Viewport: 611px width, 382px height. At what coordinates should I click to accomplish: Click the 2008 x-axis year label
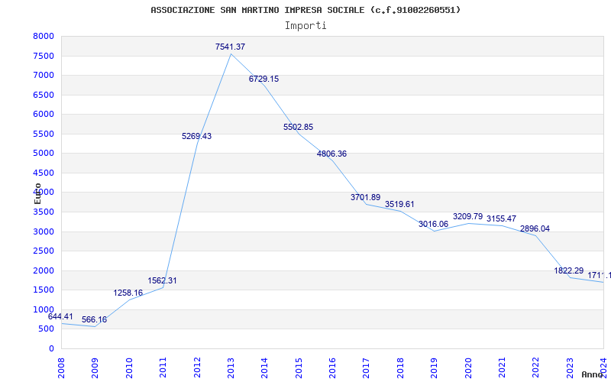62,367
